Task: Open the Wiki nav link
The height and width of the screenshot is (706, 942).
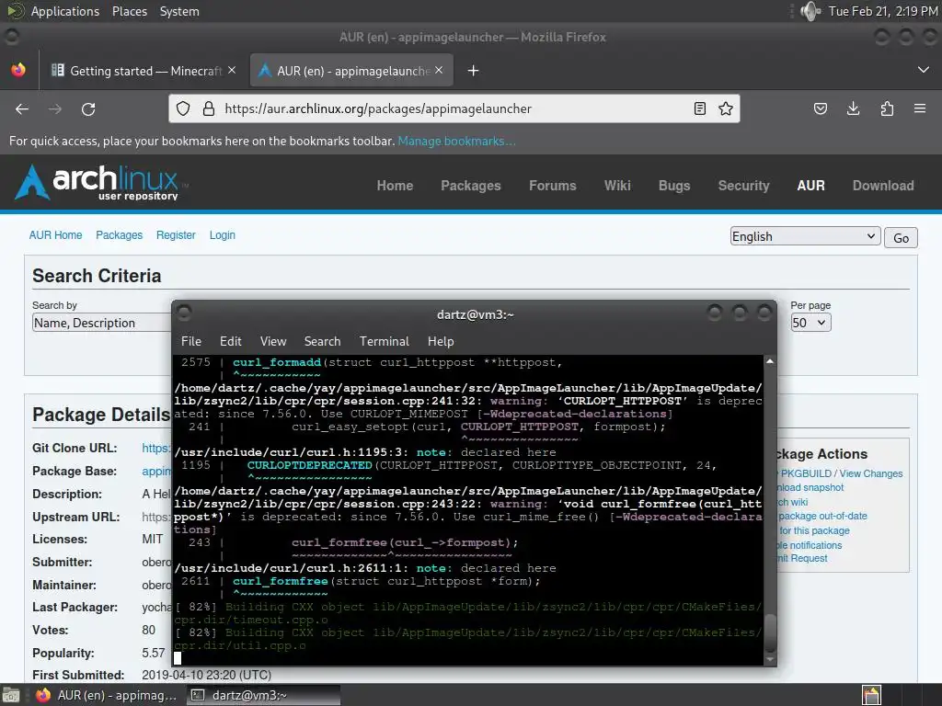Action: (617, 186)
